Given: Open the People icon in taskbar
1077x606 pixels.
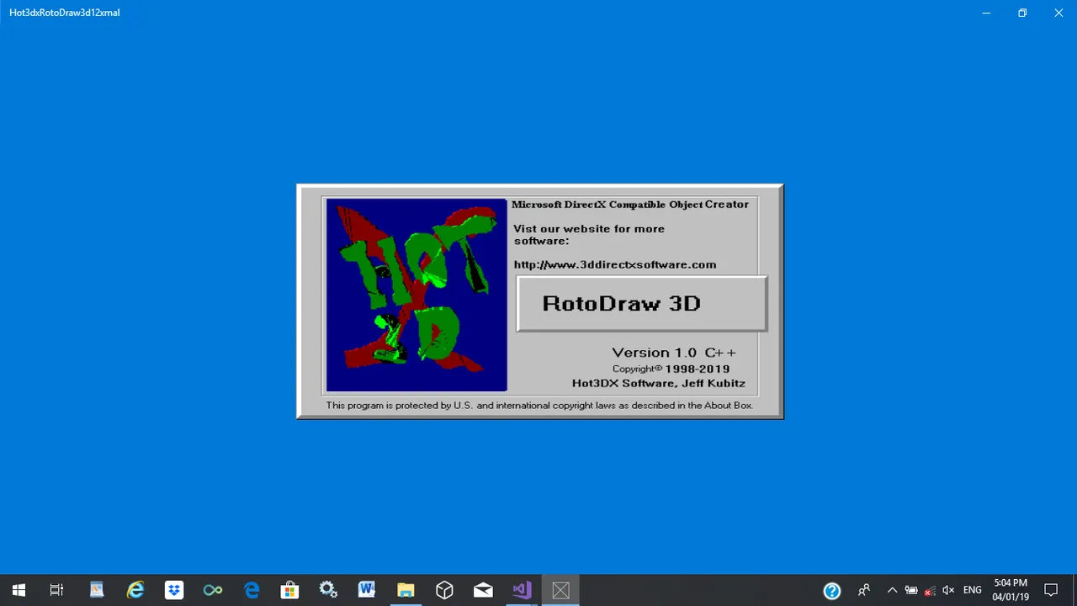Looking at the screenshot, I should 864,590.
